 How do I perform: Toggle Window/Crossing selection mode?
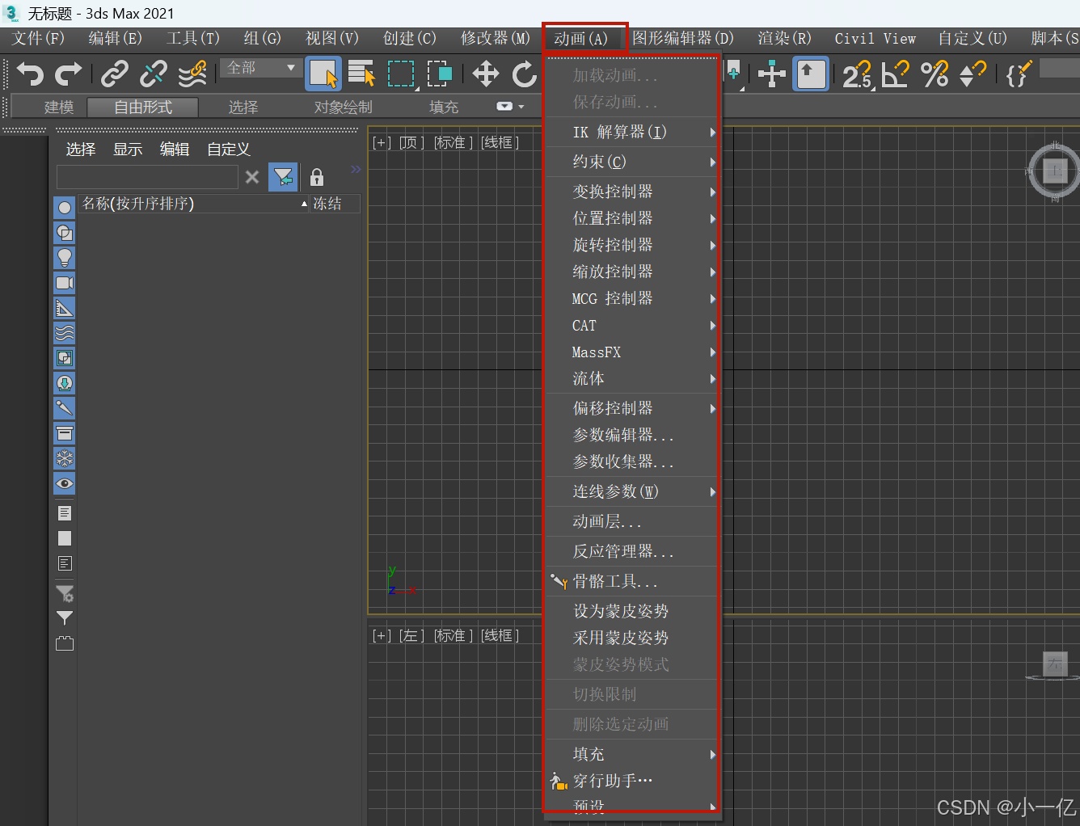(439, 74)
